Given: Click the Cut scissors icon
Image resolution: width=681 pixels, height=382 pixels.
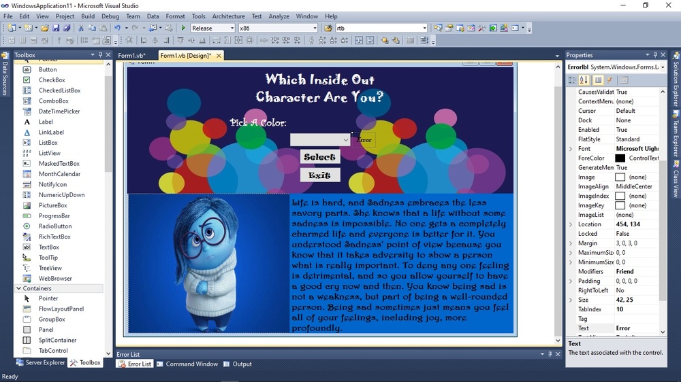Looking at the screenshot, I should 81,28.
